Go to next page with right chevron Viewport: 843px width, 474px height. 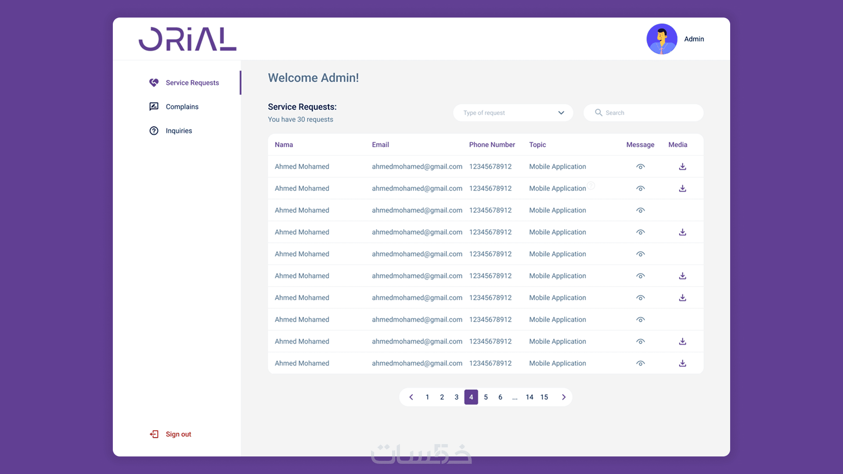pos(564,397)
